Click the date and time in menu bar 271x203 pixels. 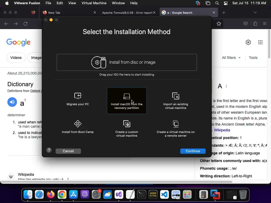pos(249,3)
